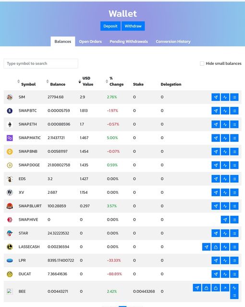Enable Hide small balances checkbox
The width and height of the screenshot is (245, 307).
coord(202,63)
